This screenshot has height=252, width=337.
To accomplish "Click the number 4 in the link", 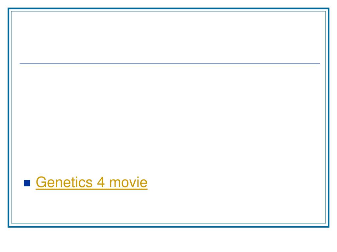I will click(x=101, y=182).
